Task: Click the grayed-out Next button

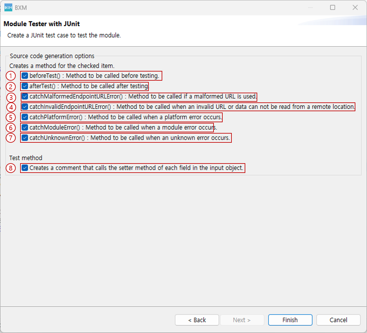Action: (242, 320)
